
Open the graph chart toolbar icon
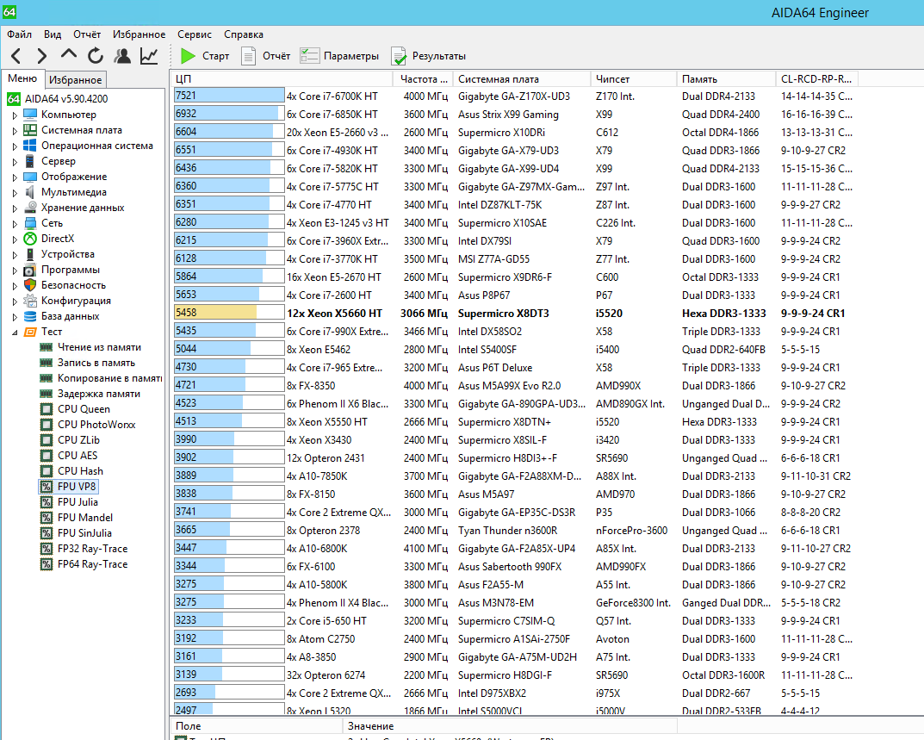pyautogui.click(x=149, y=56)
